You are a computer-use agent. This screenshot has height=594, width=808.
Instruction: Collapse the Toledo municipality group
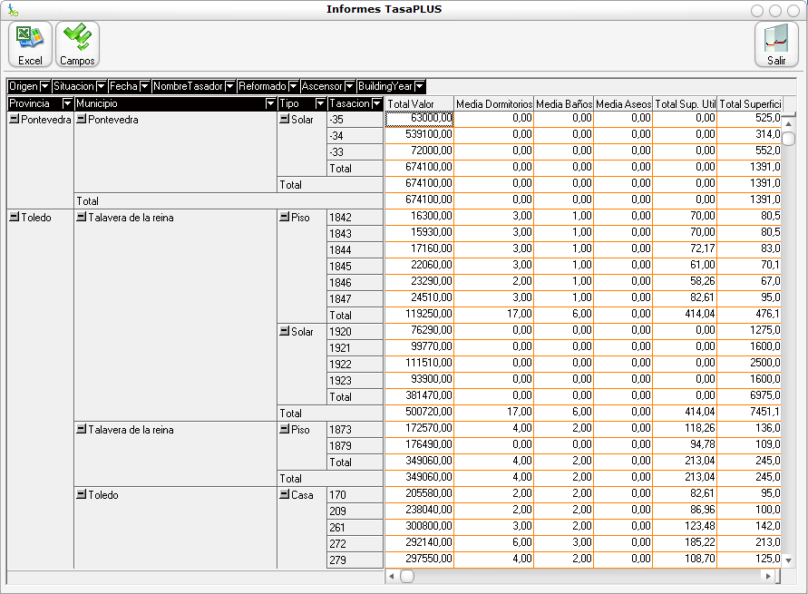82,495
